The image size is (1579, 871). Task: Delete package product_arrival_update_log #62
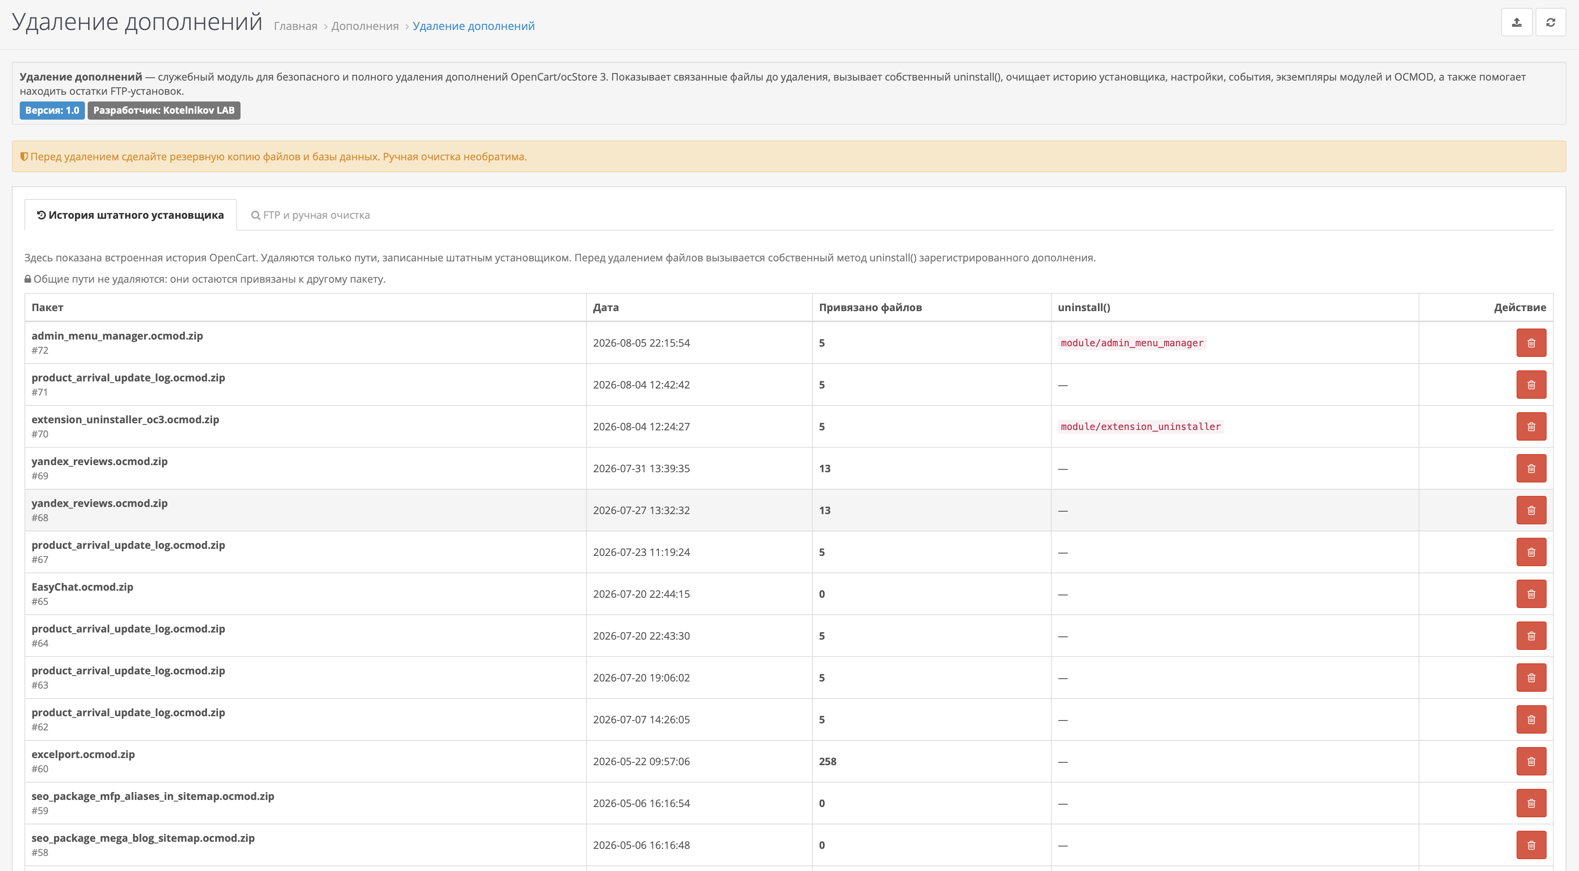1531,720
